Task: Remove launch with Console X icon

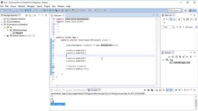Action: 148,90
